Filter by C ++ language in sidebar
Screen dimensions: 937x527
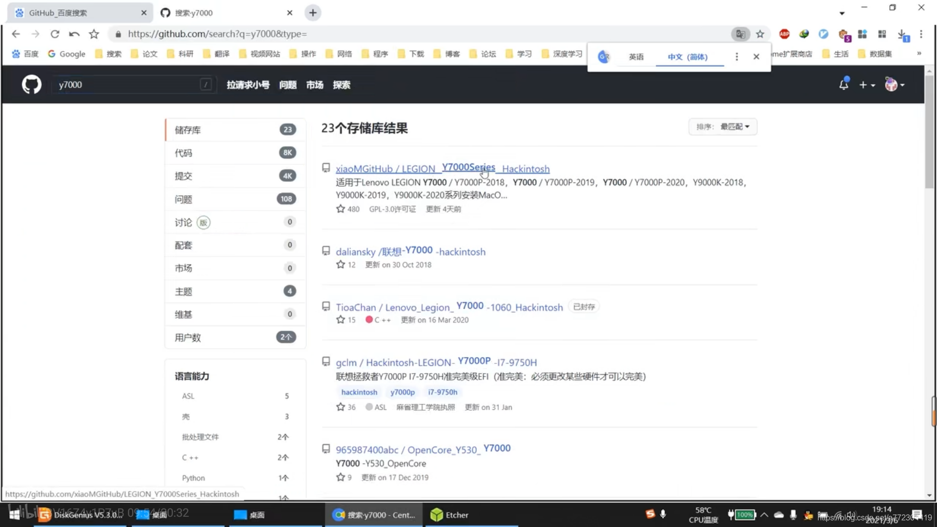[235, 457]
